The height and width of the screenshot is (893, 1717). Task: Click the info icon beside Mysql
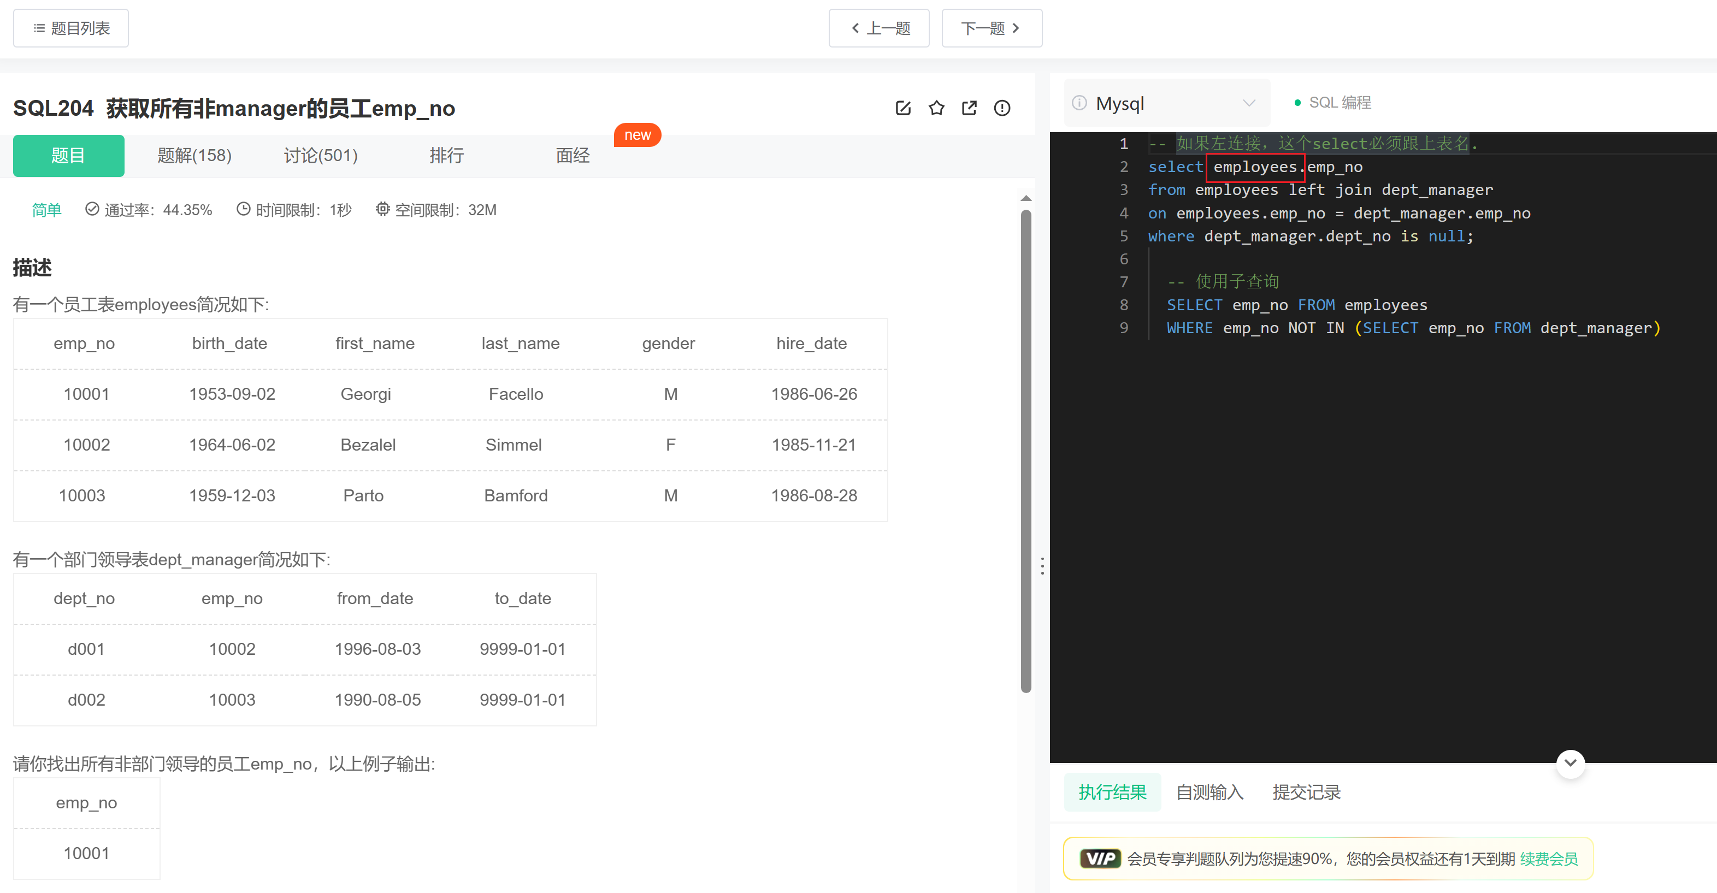pyautogui.click(x=1079, y=103)
